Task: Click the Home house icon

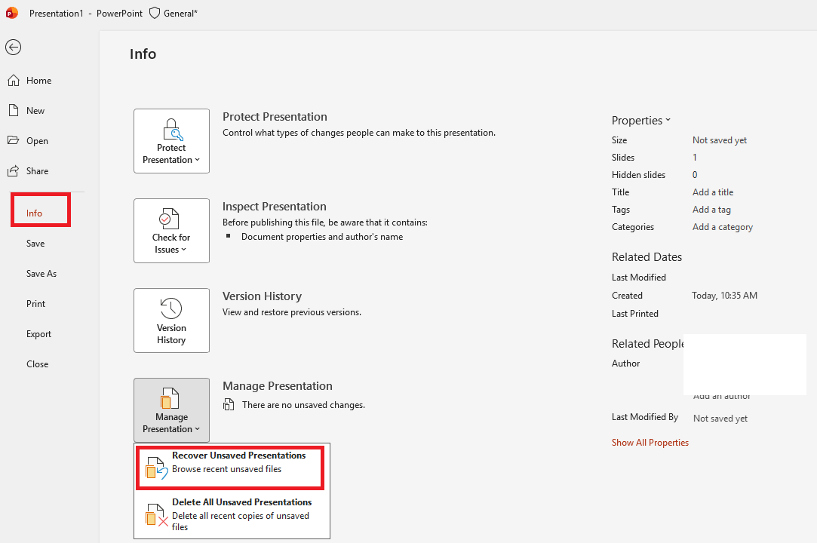Action: (x=14, y=80)
